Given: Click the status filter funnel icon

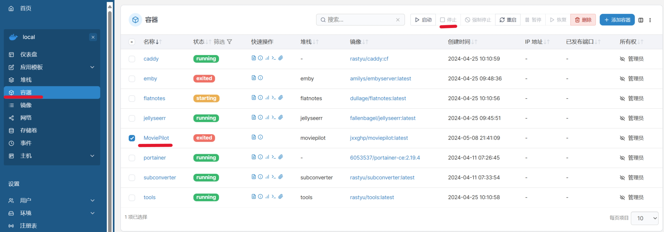Looking at the screenshot, I should pyautogui.click(x=229, y=42).
